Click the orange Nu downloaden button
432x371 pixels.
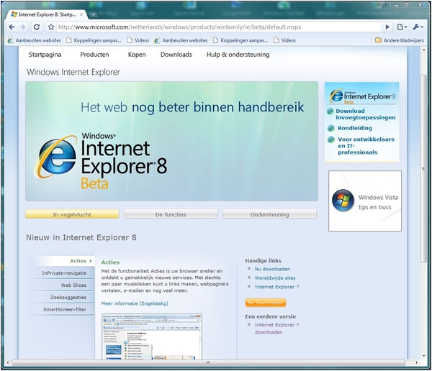[265, 303]
